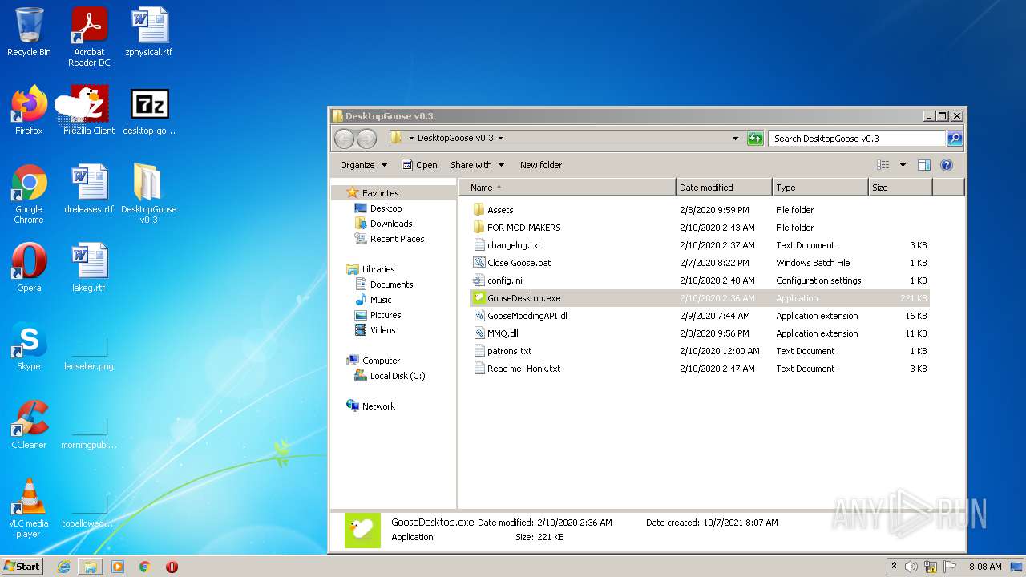Expand the DesktopGoose v0.3 breadcrumb arrow
Image resolution: width=1026 pixels, height=577 pixels.
pos(500,139)
